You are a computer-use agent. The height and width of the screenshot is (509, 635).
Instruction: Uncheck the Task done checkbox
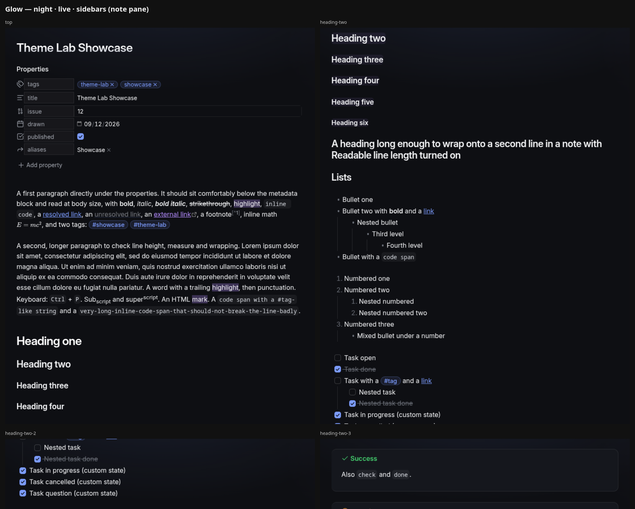pos(338,369)
